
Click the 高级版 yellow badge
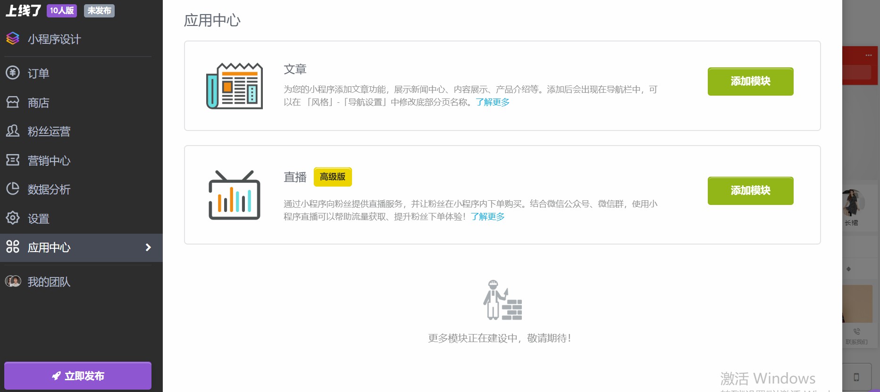click(333, 177)
